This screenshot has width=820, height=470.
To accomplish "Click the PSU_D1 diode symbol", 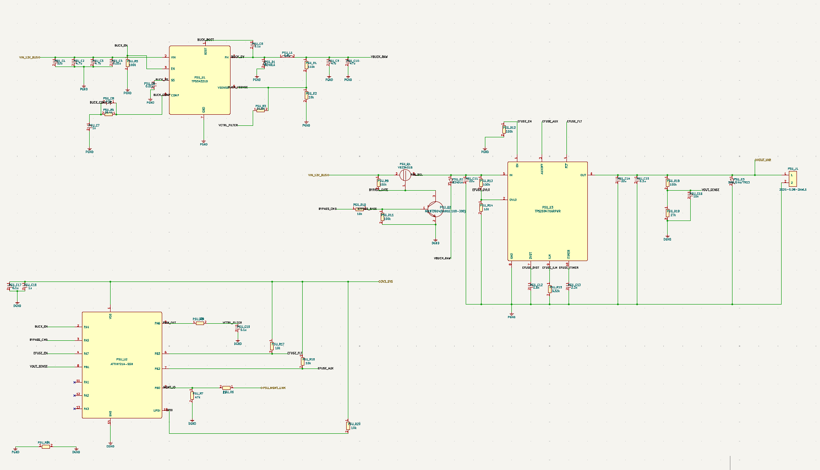I will (x=264, y=63).
